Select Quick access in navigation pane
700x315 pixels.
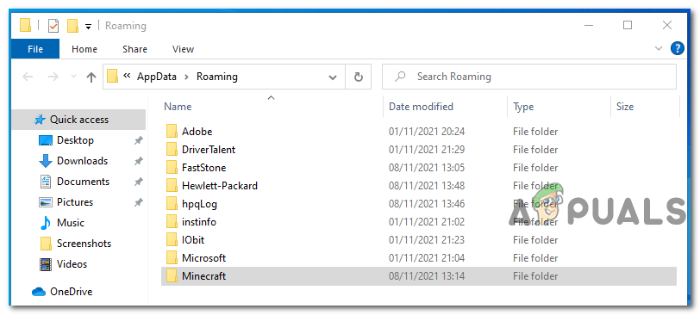coord(78,120)
